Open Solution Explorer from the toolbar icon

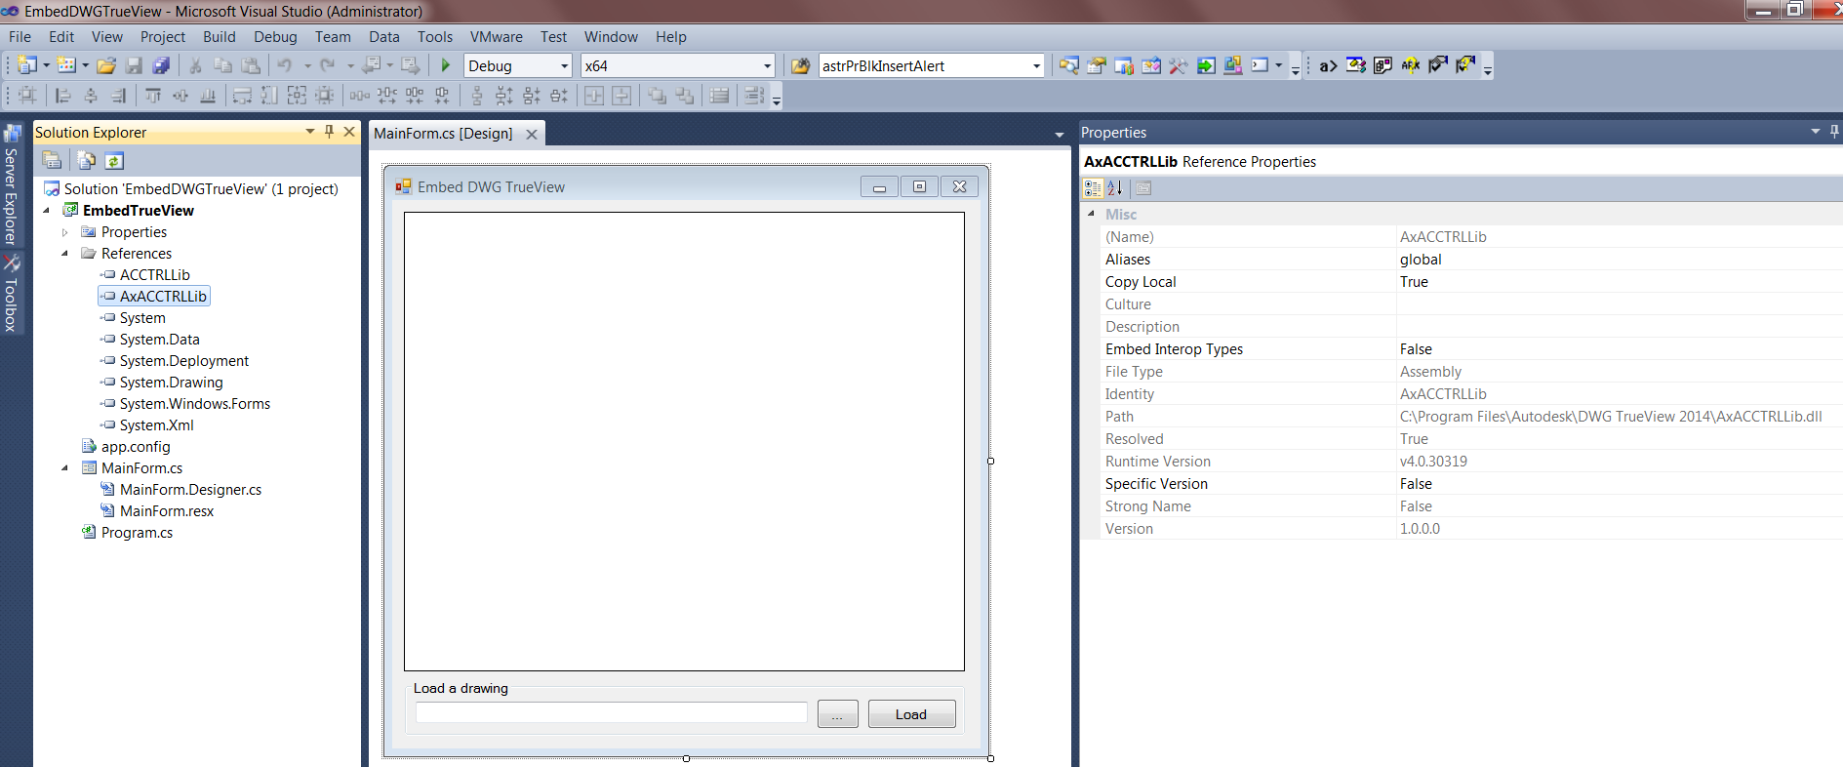(1069, 65)
